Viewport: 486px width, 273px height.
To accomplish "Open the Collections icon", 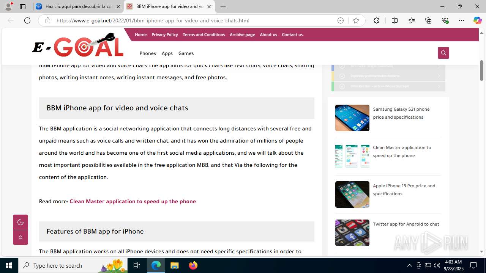I will [428, 20].
